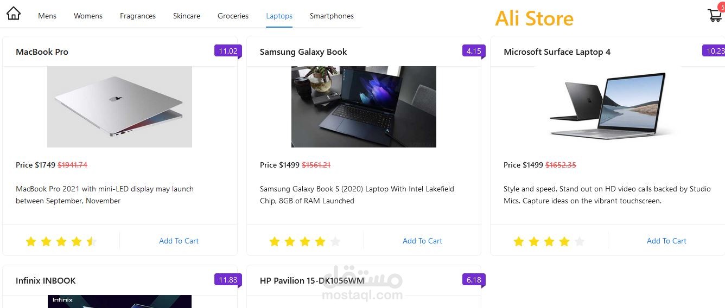The height and width of the screenshot is (308, 725).
Task: Click the MacBook Pro rating stars
Action: (x=61, y=241)
